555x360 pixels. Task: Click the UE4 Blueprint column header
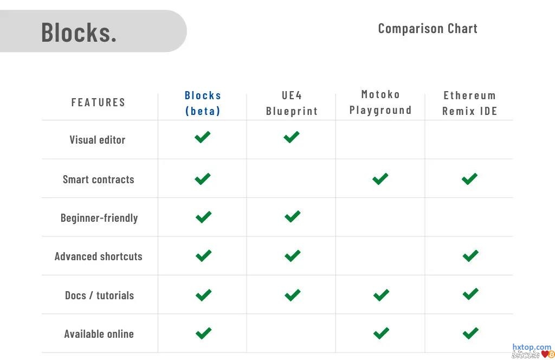coord(292,103)
